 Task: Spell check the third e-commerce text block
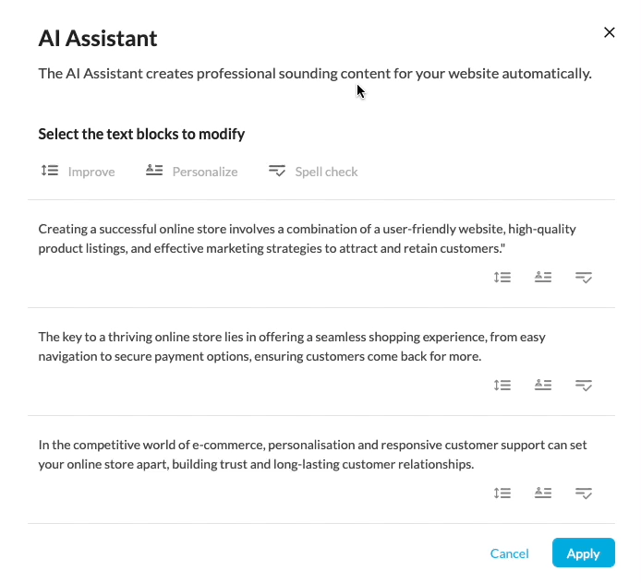pyautogui.click(x=584, y=493)
